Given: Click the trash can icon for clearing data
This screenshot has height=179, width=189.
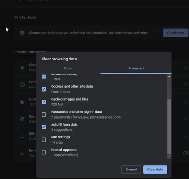Looking at the screenshot, I should pos(22,68).
